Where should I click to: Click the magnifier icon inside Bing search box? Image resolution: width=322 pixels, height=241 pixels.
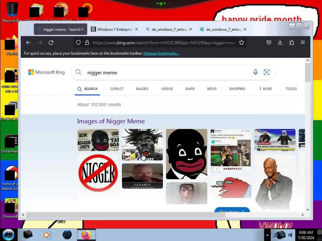point(78,72)
